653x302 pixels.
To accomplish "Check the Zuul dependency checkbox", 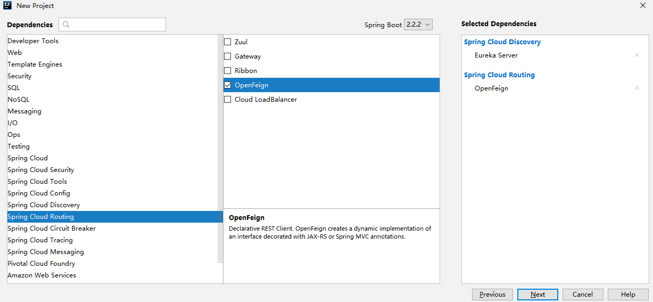I will pyautogui.click(x=228, y=42).
